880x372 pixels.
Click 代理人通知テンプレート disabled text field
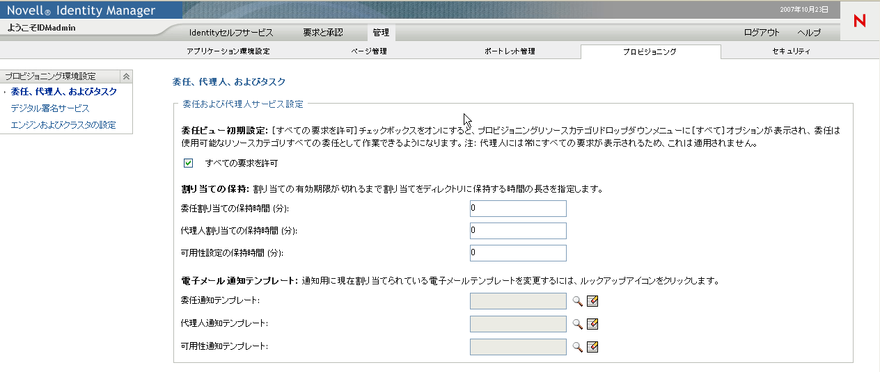[518, 324]
